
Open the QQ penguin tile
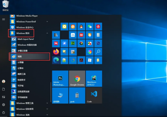click(x=81, y=26)
